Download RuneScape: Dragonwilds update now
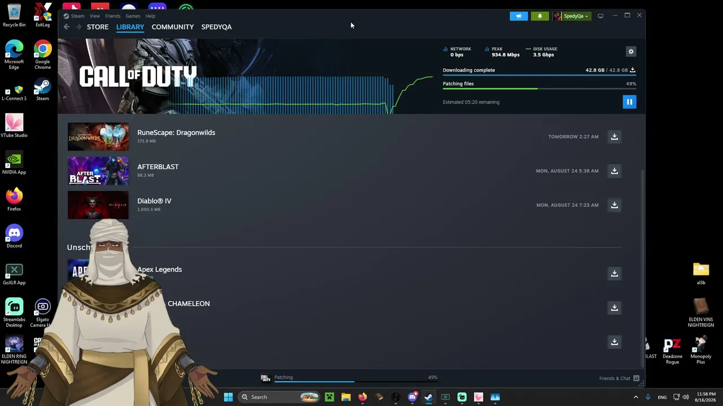This screenshot has height=406, width=723. [615, 136]
